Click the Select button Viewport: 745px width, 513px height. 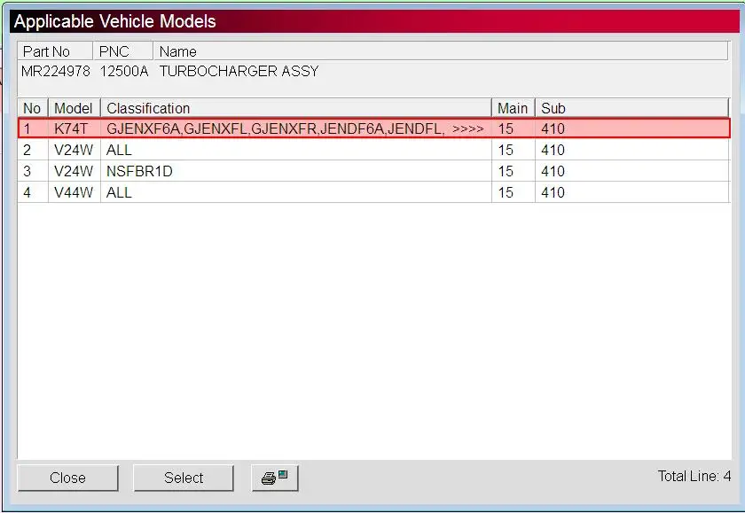coord(184,478)
